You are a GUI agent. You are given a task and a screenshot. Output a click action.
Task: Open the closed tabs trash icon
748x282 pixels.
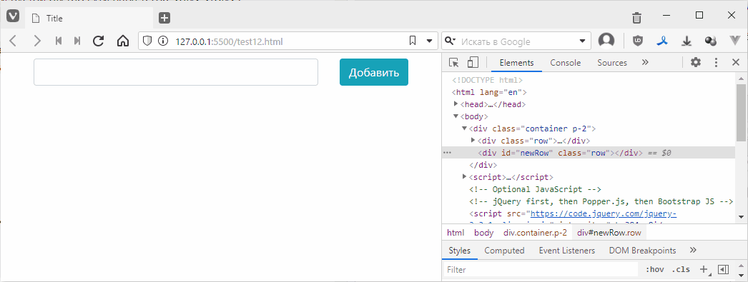tap(636, 18)
